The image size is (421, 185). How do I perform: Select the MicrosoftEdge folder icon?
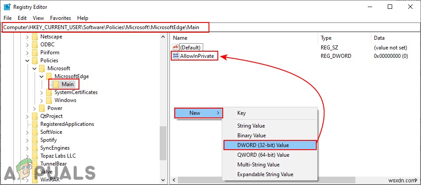click(49, 76)
